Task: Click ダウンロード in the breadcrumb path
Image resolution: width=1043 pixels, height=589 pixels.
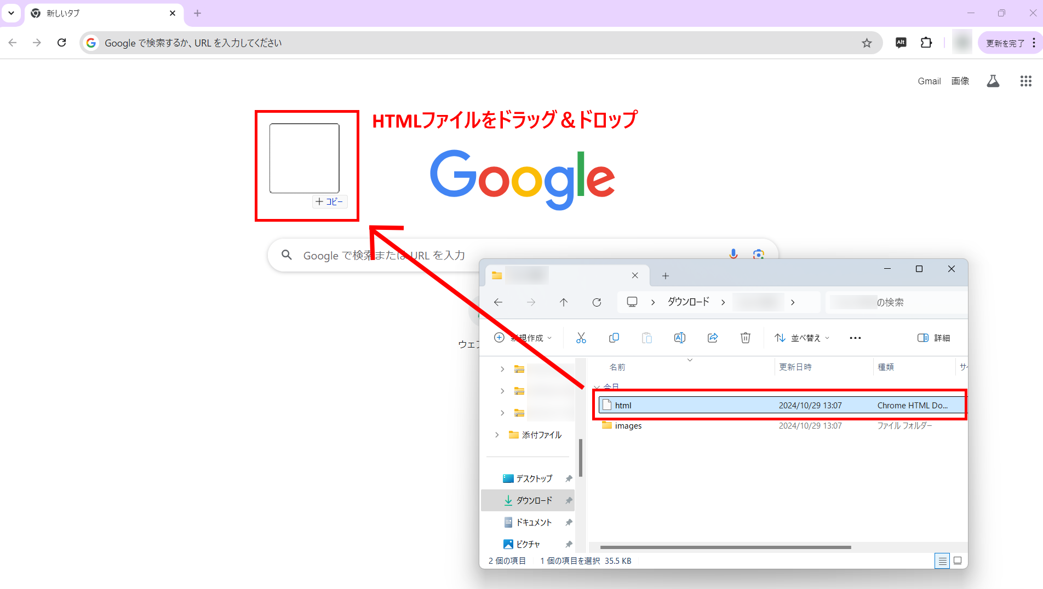Action: click(688, 302)
